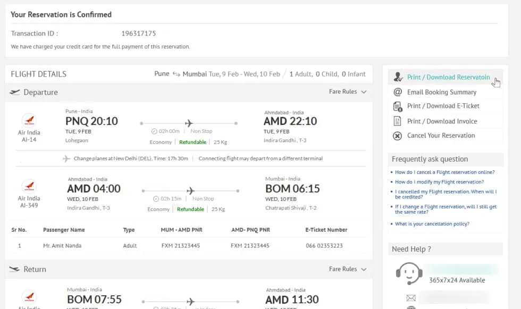Open Email Booking Summary
The height and width of the screenshot is (309, 521).
(442, 92)
